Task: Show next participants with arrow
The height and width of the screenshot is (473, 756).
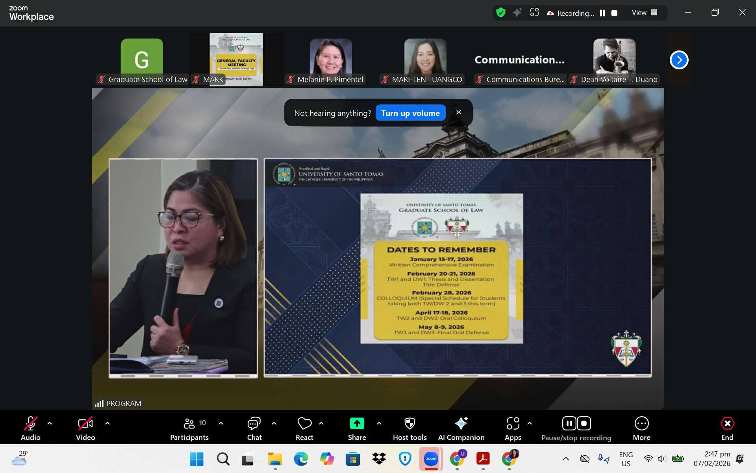Action: point(679,60)
